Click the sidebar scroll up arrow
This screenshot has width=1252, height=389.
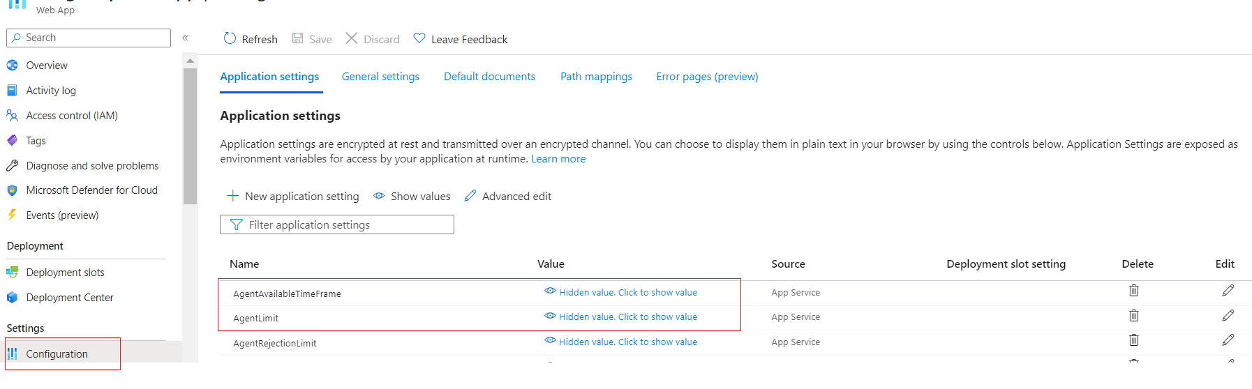190,61
